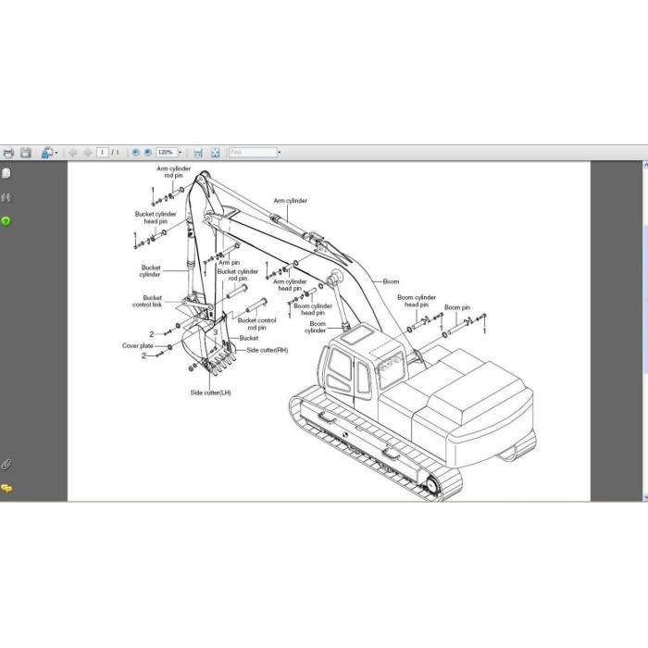The height and width of the screenshot is (648, 648).
Task: Click the "Bucket control link" label
Action: pos(147,301)
